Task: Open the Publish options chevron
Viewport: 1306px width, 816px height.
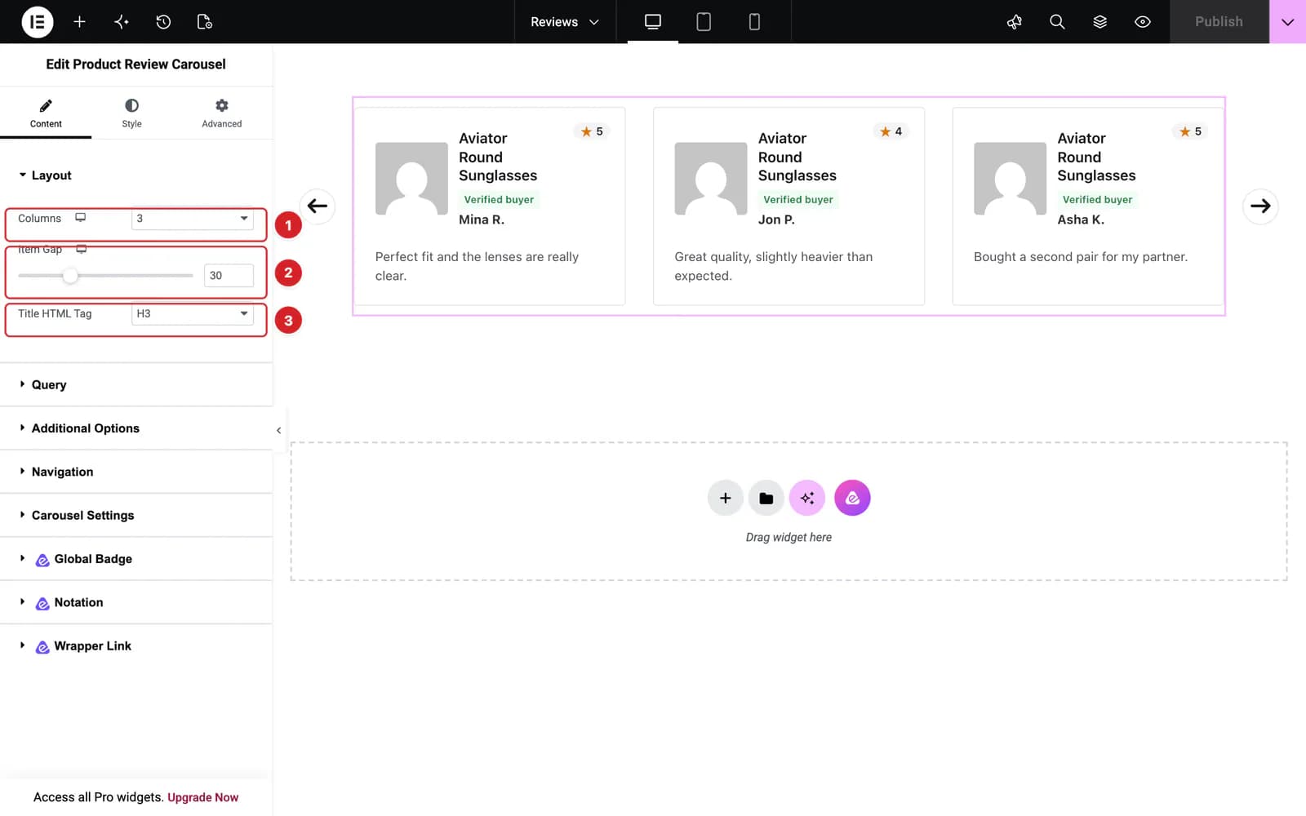Action: point(1288,22)
